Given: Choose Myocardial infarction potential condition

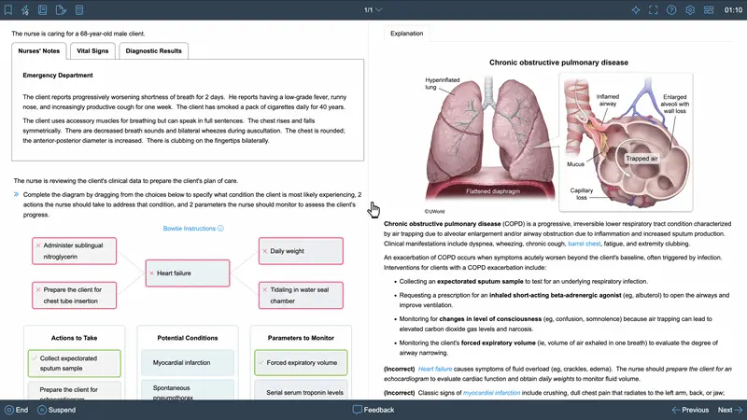Looking at the screenshot, I should coord(188,363).
